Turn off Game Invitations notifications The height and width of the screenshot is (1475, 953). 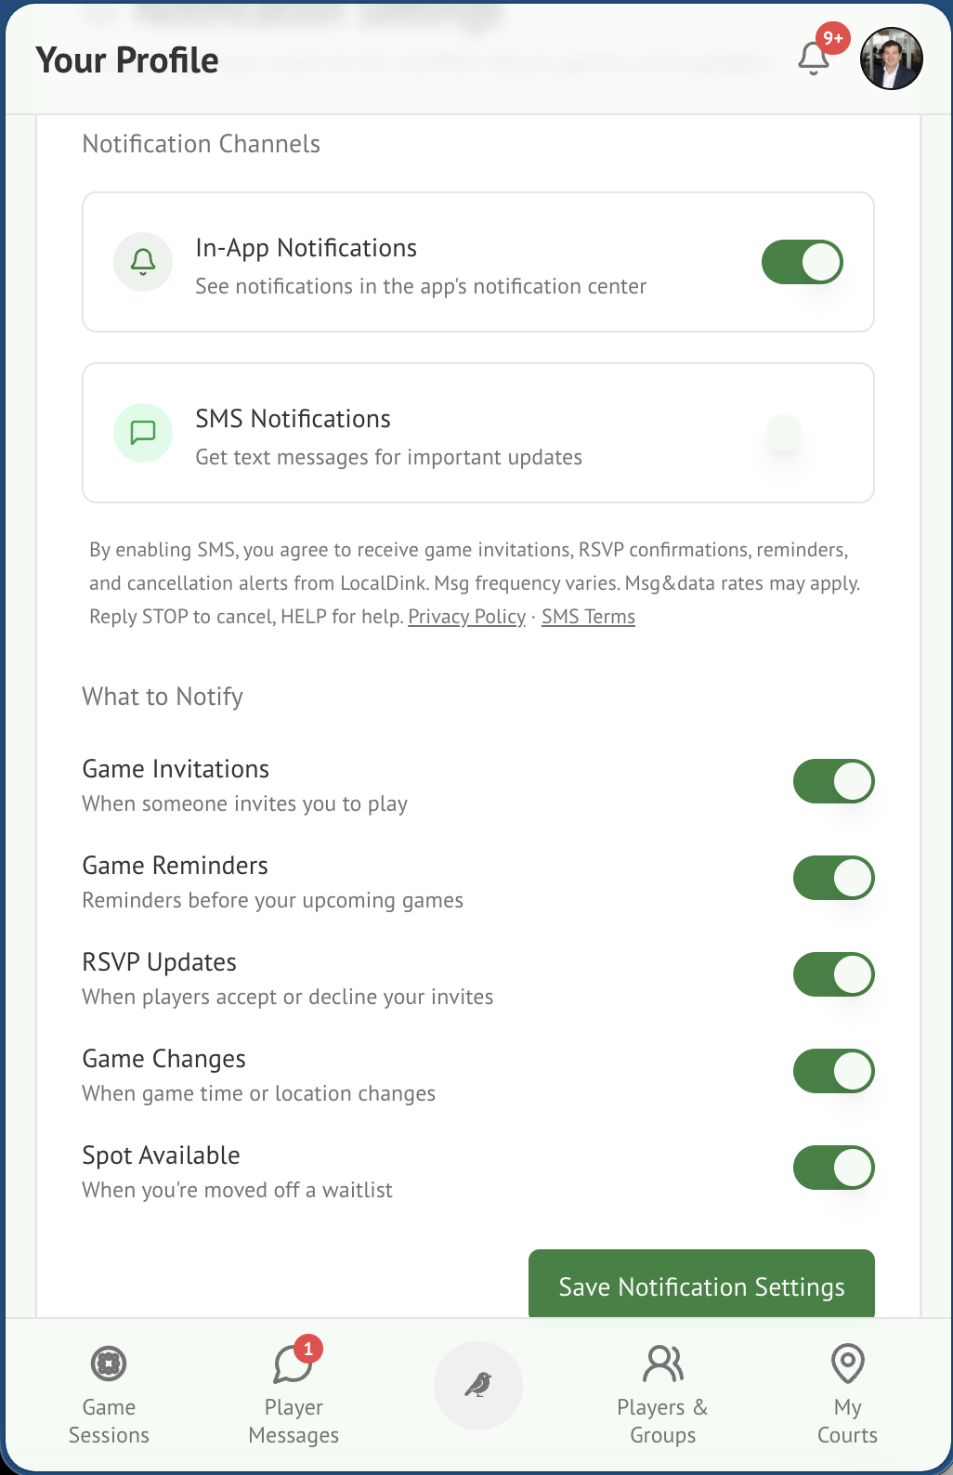[832, 781]
